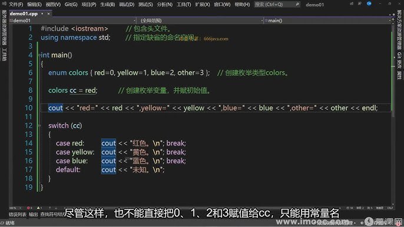Viewport: 404px width, 227px height.
Task: Click the 搜索 (Ctrl+Q) search box
Action: [277, 4]
